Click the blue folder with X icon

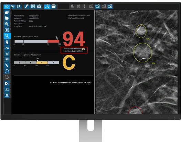point(110,6)
